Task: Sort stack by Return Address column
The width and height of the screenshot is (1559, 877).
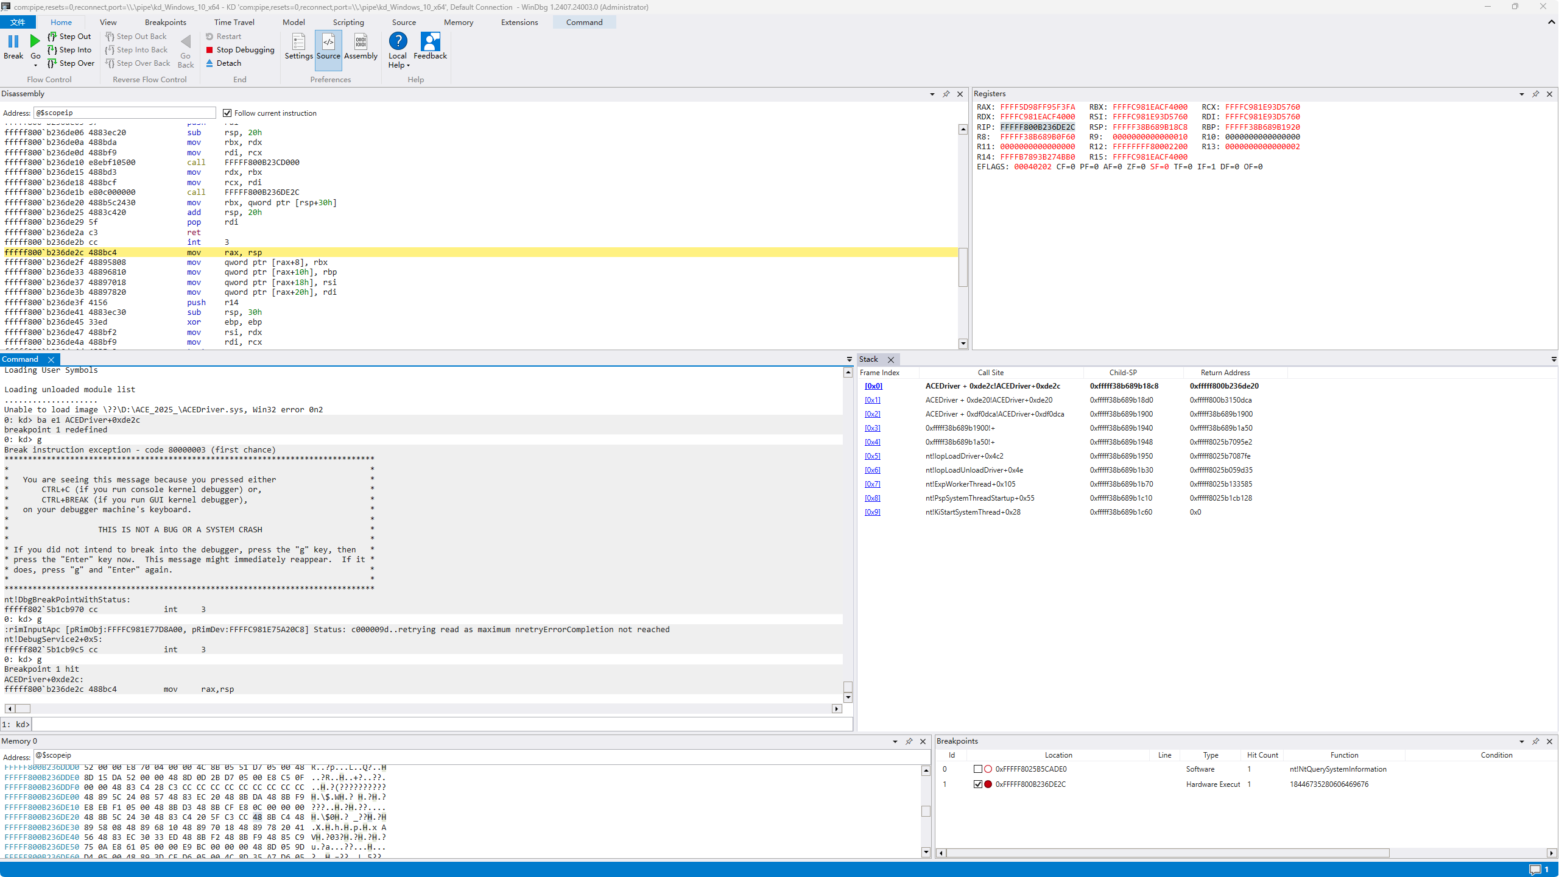Action: [1225, 373]
